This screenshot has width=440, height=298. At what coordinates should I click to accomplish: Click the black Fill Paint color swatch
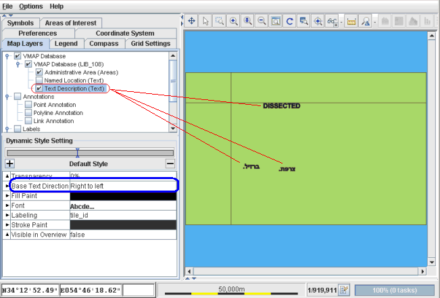[x=122, y=195]
